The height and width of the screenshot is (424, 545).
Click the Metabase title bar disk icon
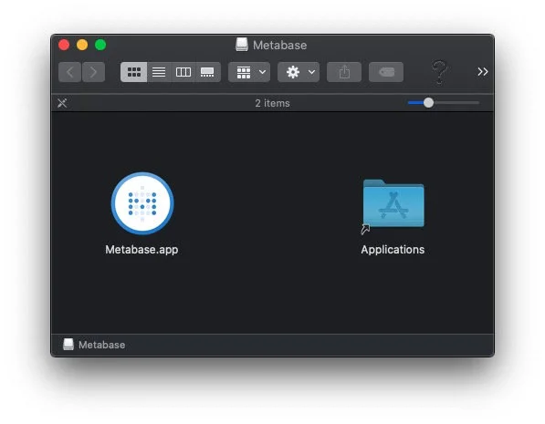coord(242,45)
